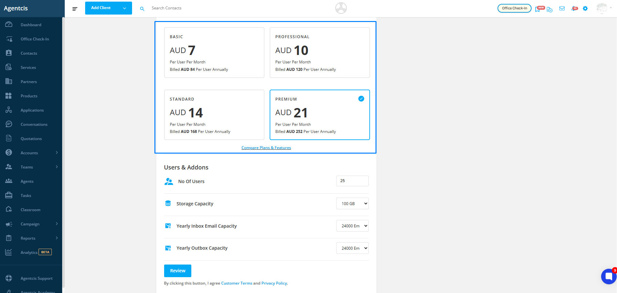Screen dimensions: 617x293
Task: Click the Agentcis brand title
Action: pyautogui.click(x=16, y=8)
